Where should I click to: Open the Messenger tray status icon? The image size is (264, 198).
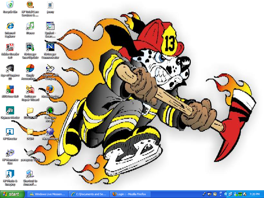tap(236, 194)
